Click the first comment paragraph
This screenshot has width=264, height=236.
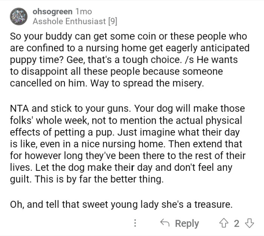[128, 60]
